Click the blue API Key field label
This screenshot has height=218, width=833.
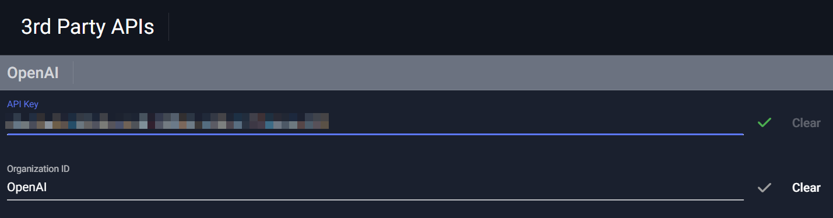tap(23, 104)
